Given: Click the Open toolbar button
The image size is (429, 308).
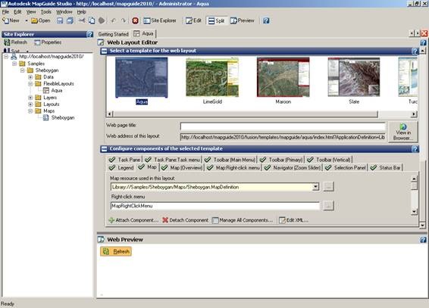Looking at the screenshot, I should click(x=40, y=20).
